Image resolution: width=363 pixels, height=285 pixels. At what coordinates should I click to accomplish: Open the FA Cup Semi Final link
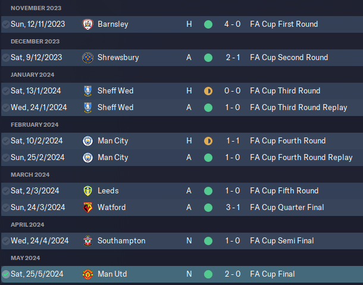(x=290, y=241)
